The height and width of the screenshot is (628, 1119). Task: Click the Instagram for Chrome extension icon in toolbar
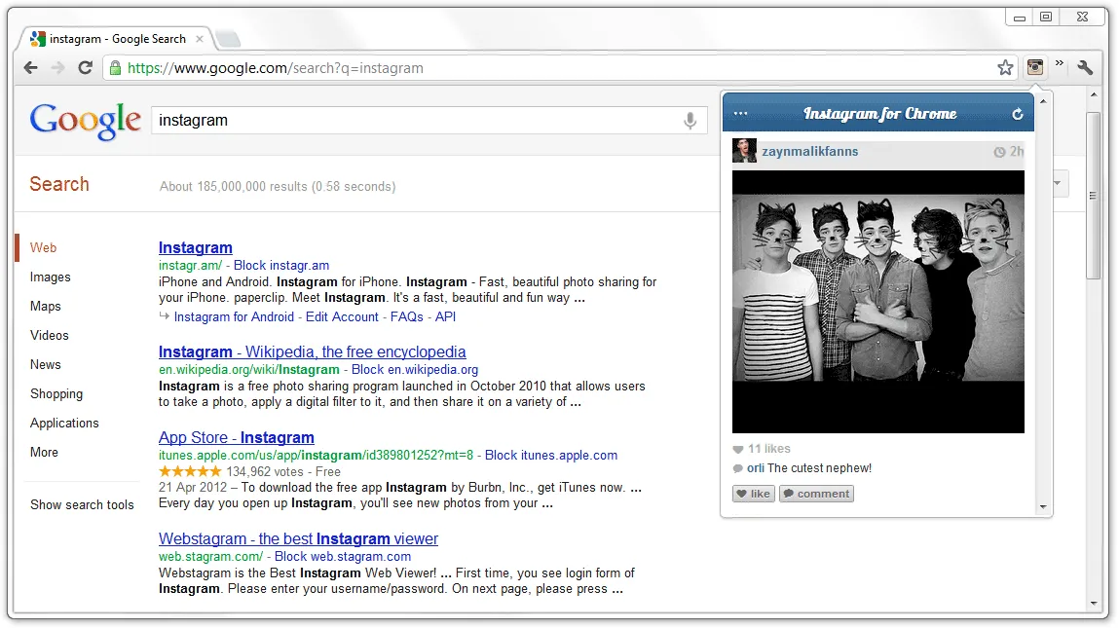tap(1035, 67)
